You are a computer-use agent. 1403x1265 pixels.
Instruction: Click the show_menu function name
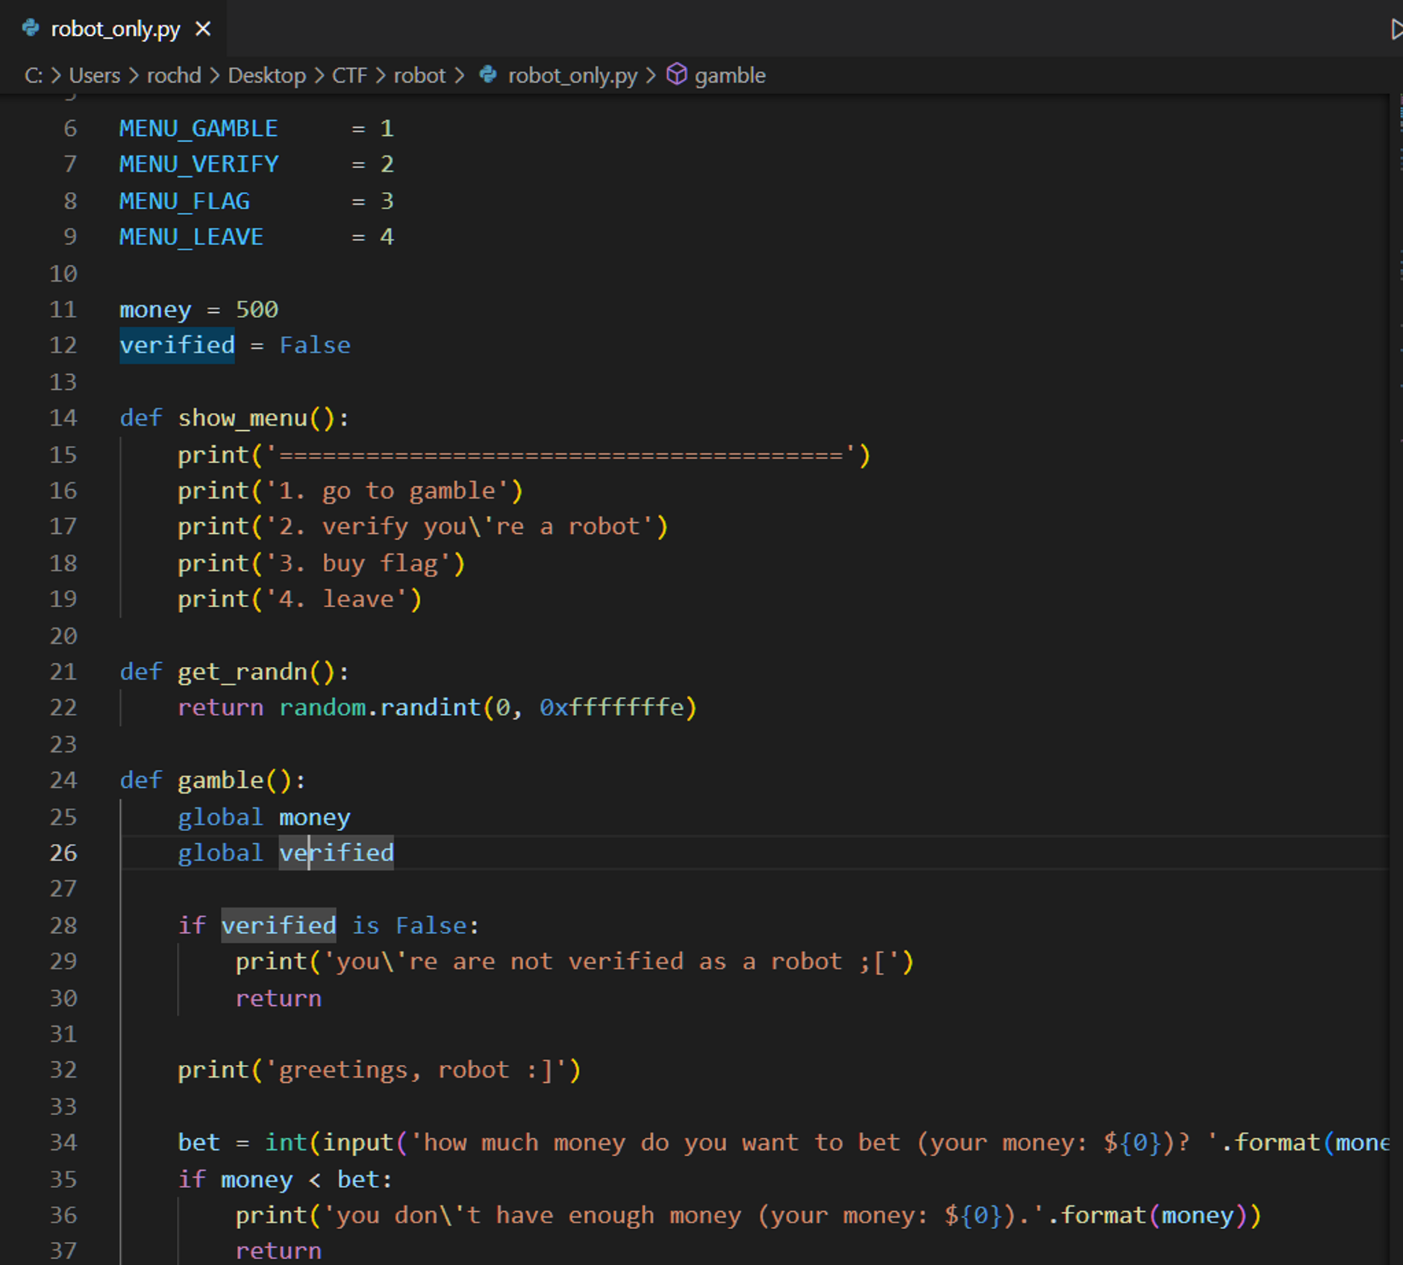pyautogui.click(x=243, y=418)
